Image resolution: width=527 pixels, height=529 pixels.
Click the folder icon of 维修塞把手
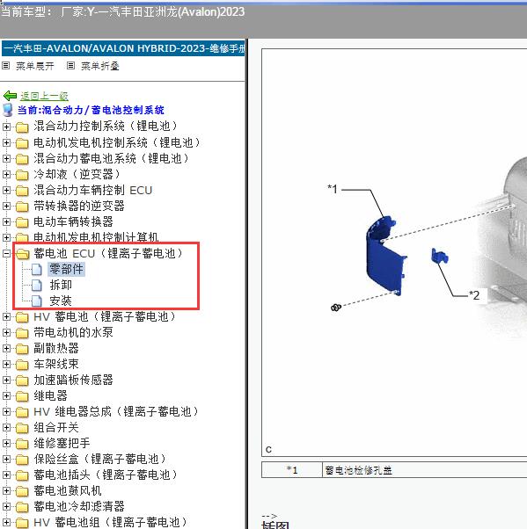[x=22, y=444]
